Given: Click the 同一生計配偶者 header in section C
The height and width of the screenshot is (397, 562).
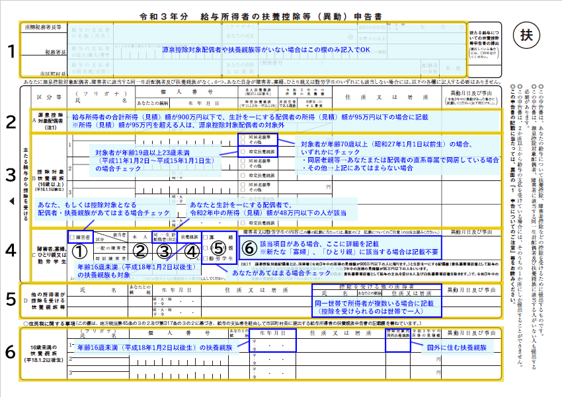Looking at the screenshot, I should 165,237.
